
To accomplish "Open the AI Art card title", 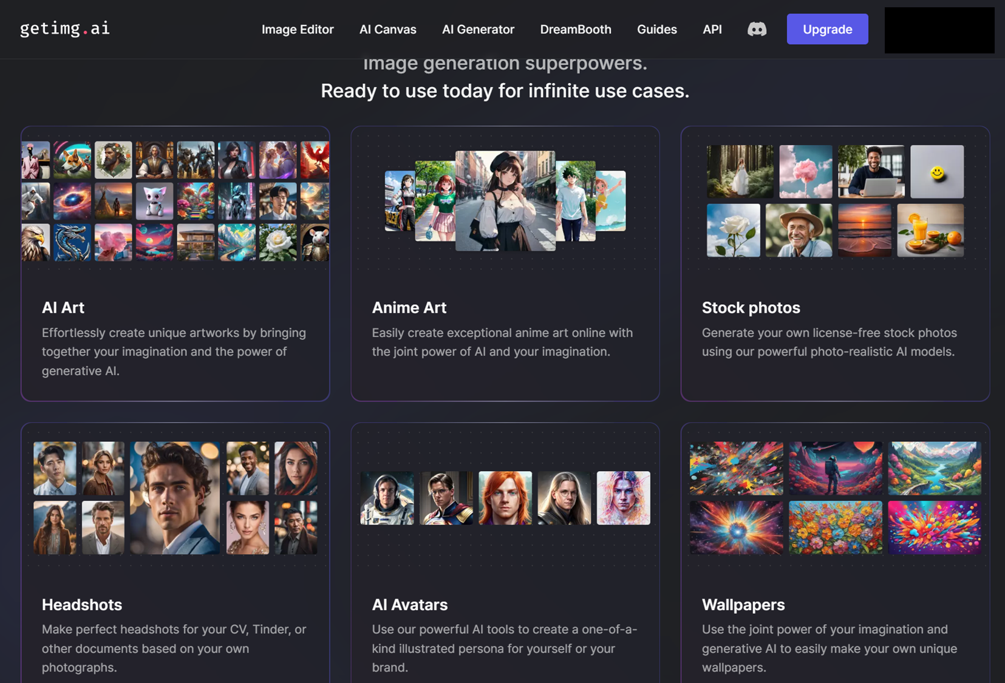I will 63,308.
